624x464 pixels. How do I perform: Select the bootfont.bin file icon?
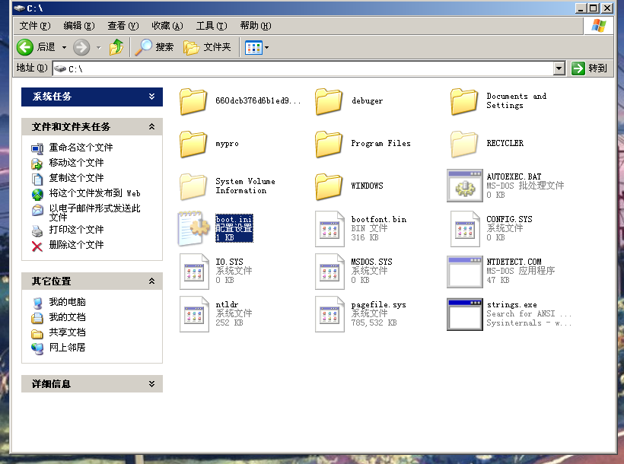pos(330,229)
